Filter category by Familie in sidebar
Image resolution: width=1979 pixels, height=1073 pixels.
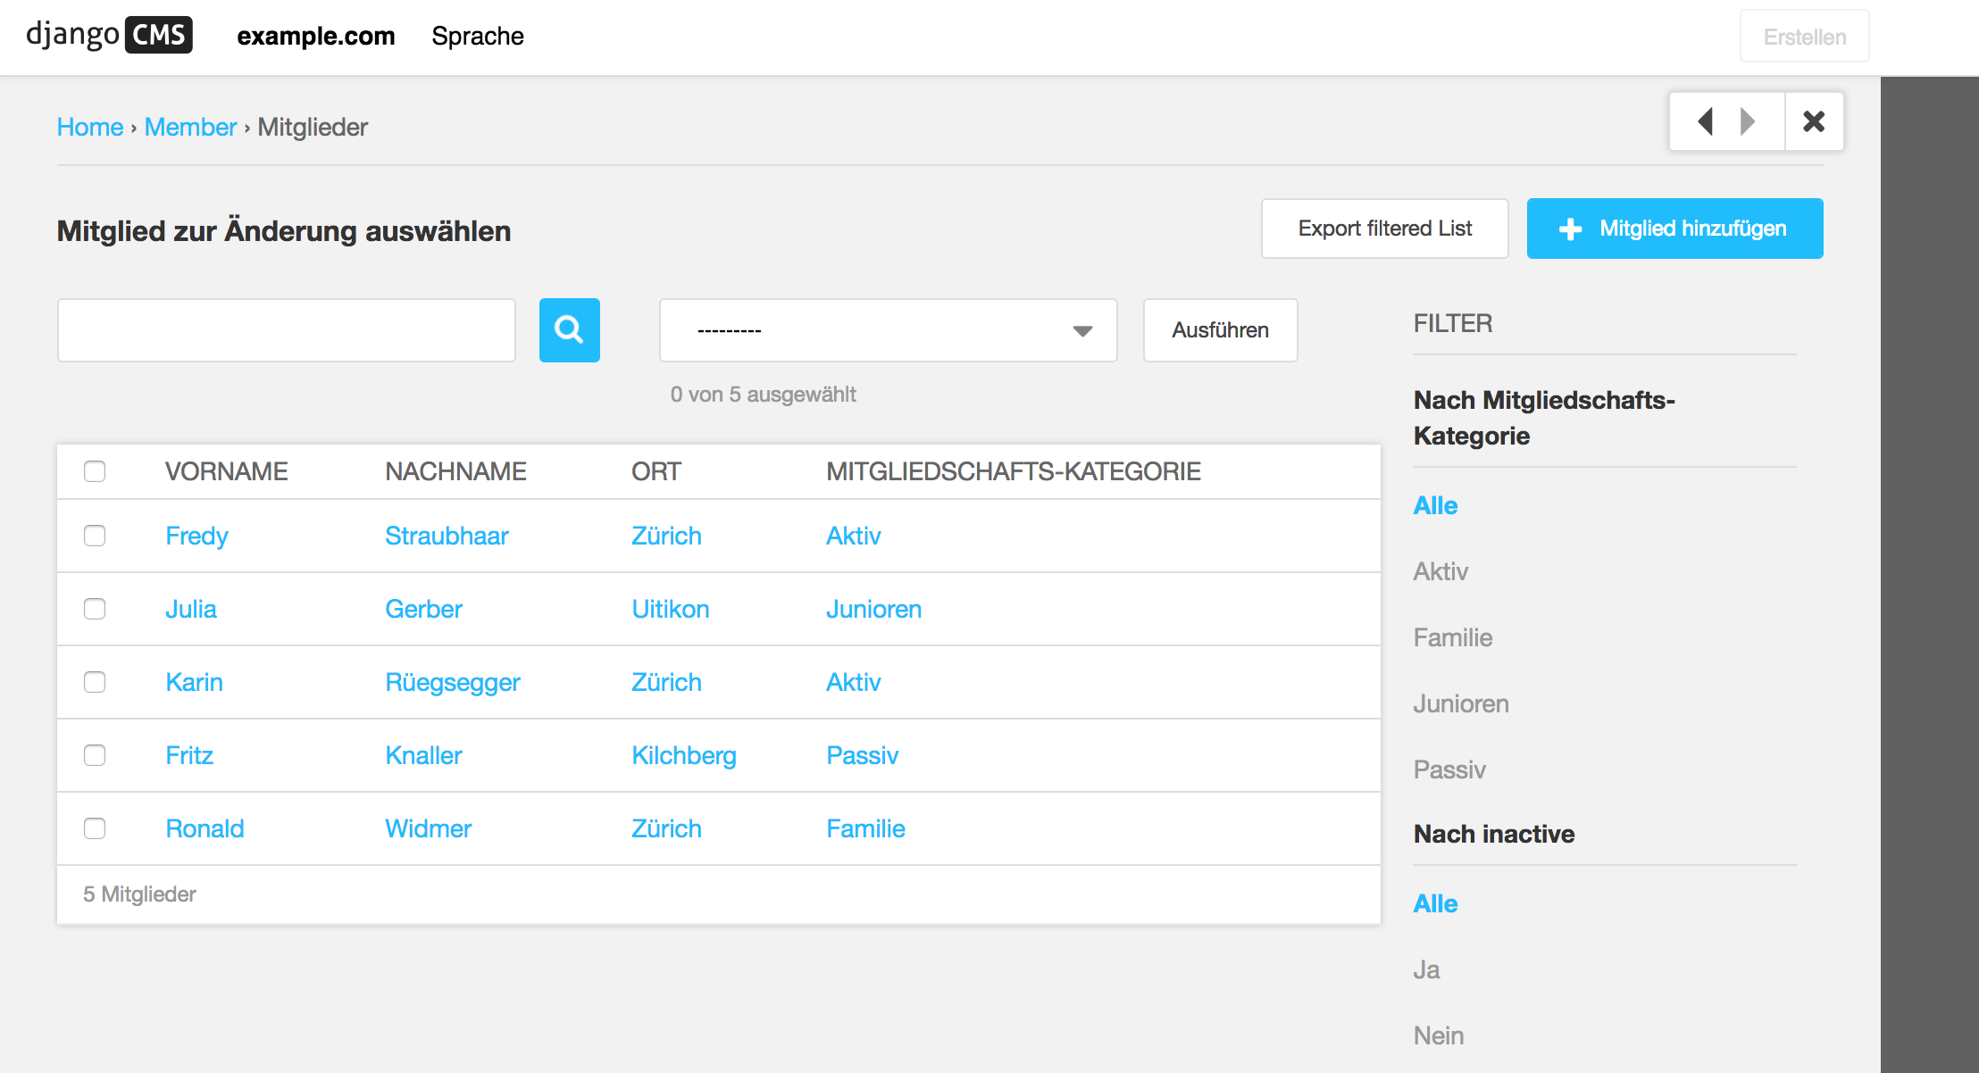click(1453, 637)
